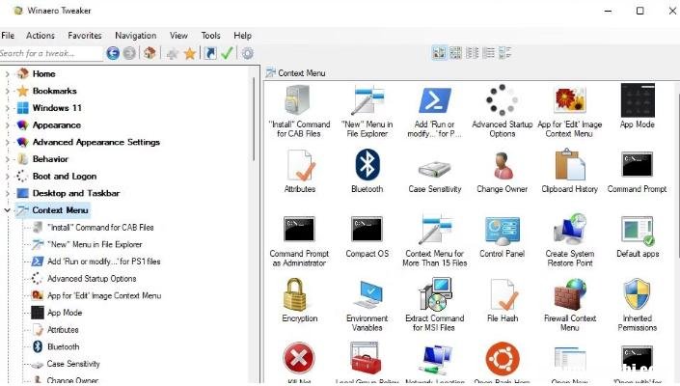Open the Favorites menu

click(x=85, y=36)
